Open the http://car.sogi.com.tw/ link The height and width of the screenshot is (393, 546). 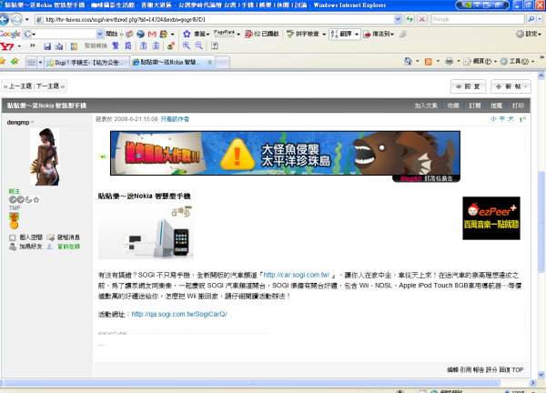click(297, 275)
